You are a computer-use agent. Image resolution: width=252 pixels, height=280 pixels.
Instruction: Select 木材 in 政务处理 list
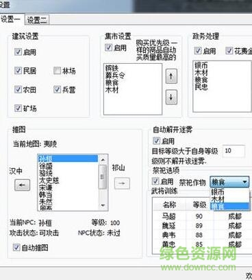(201, 73)
